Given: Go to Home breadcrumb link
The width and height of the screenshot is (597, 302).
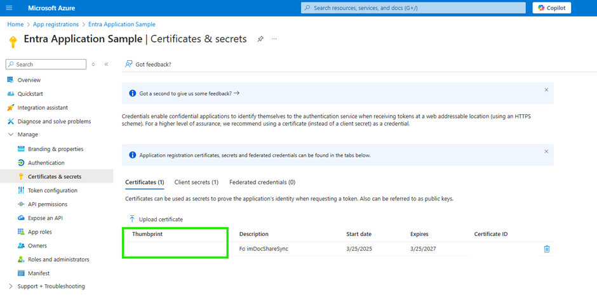Looking at the screenshot, I should point(15,24).
